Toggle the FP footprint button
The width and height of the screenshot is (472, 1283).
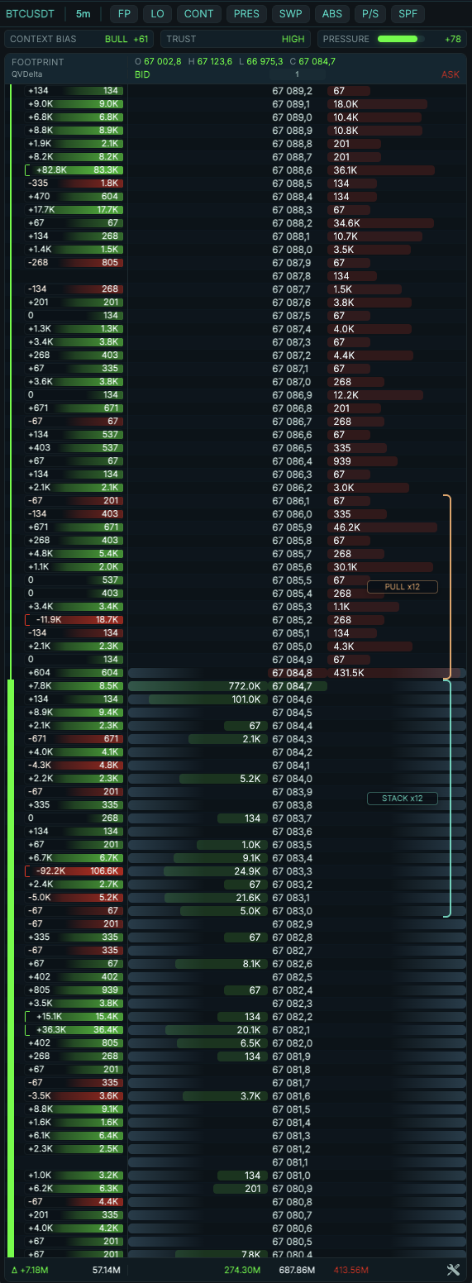click(x=124, y=13)
